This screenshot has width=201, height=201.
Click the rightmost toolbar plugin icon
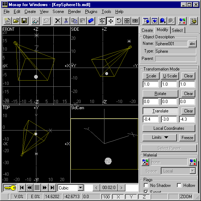[x=193, y=21]
